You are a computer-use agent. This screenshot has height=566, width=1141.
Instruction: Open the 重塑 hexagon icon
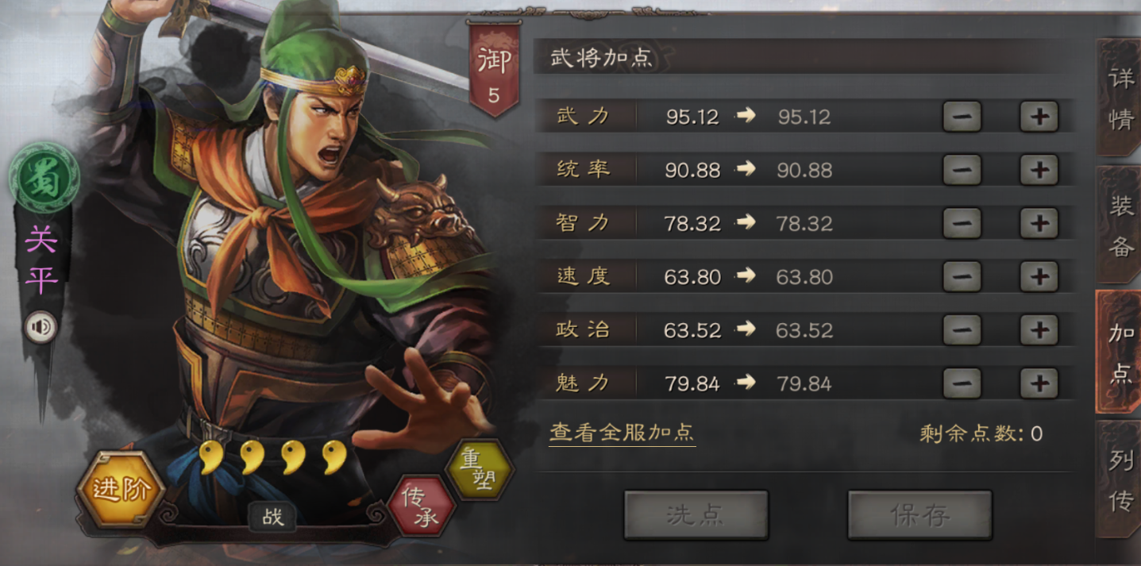(480, 470)
